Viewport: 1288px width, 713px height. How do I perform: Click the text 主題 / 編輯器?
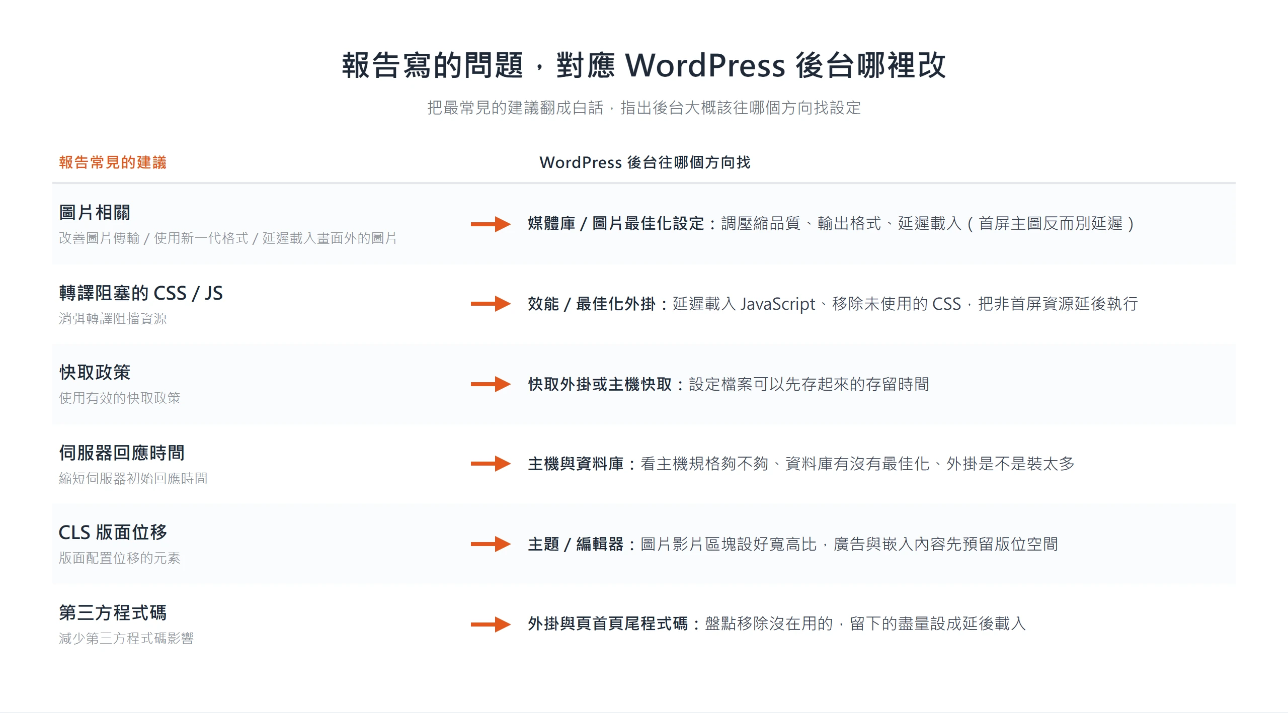click(x=576, y=544)
